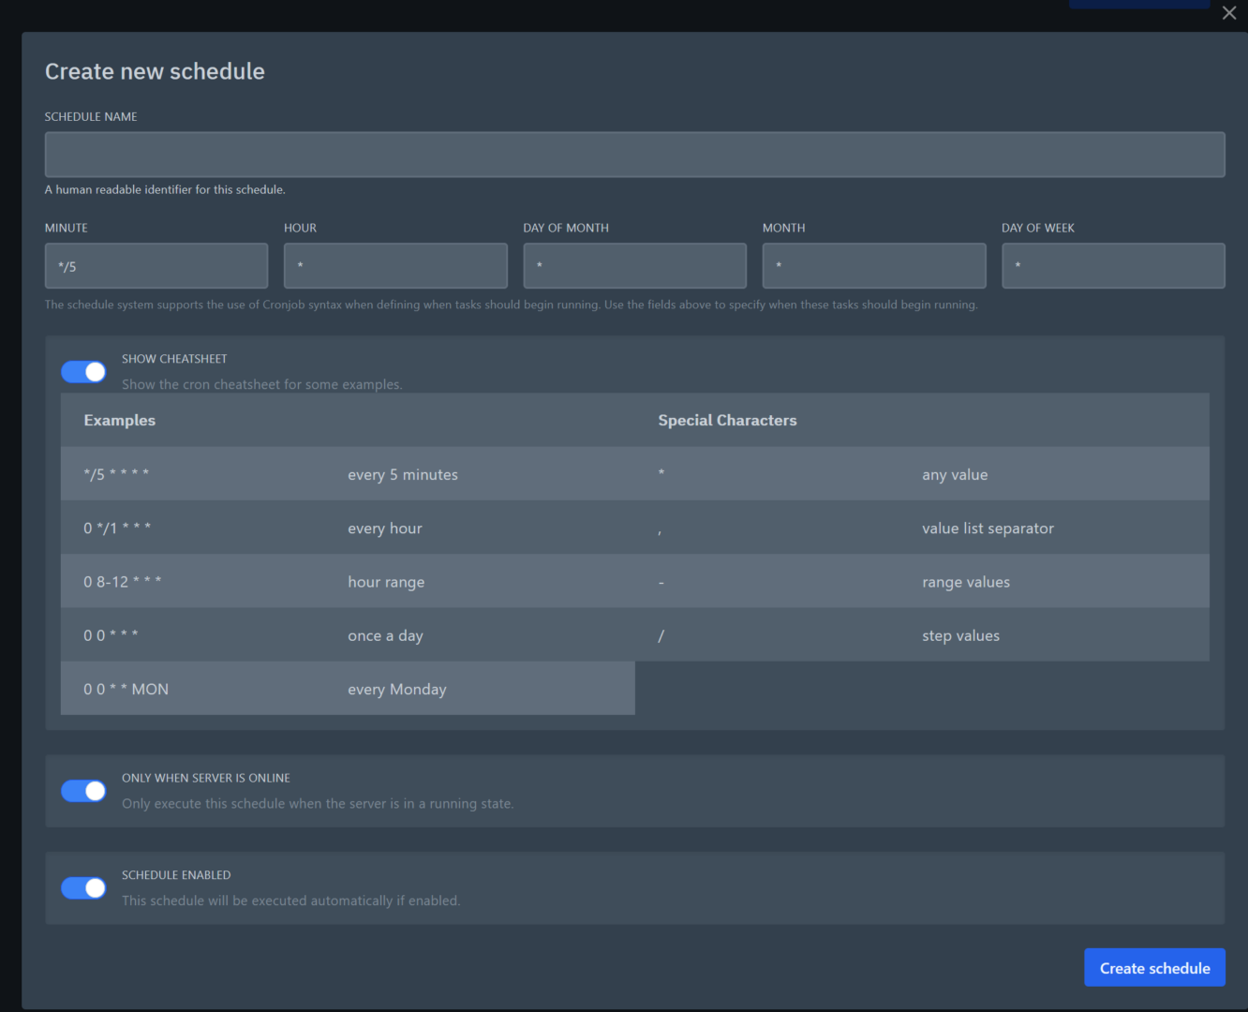Image resolution: width=1248 pixels, height=1012 pixels.
Task: Toggle the Show Cheatsheet switch off
Action: click(x=83, y=371)
